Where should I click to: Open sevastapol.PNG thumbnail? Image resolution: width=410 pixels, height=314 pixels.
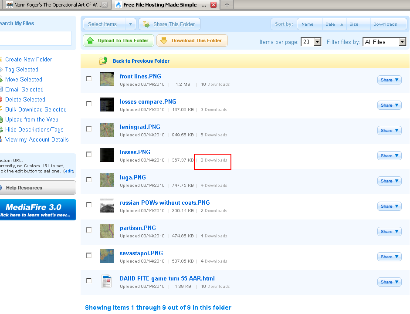pos(107,256)
